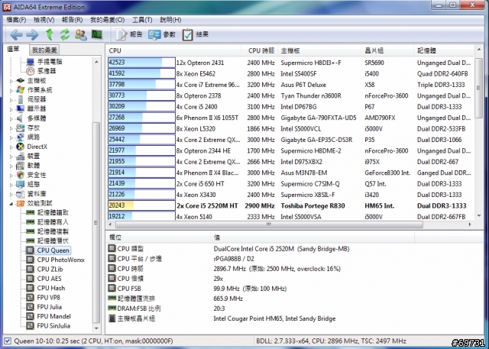This screenshot has height=349, width=489.
Task: Click results list scroll-down arrow
Action: (479, 215)
